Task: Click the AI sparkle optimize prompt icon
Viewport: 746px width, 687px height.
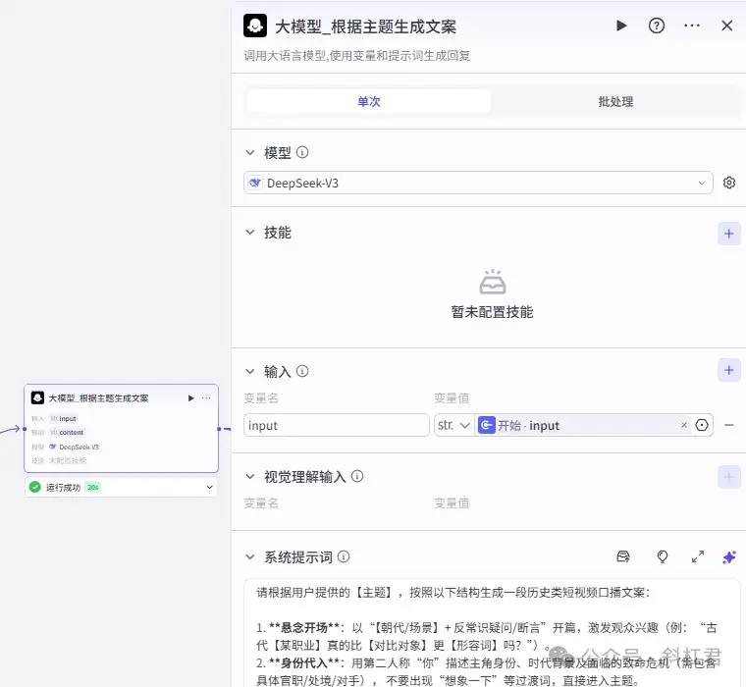Action: pos(729,556)
